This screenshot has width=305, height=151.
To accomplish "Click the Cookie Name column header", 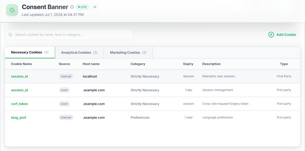I will [x=21, y=64].
